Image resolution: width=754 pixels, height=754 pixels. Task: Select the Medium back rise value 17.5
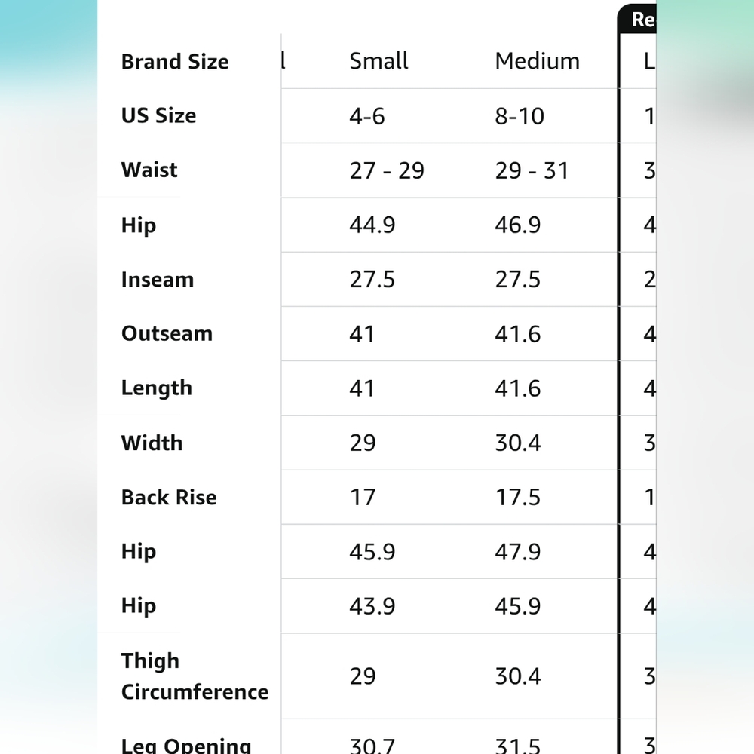pos(518,497)
